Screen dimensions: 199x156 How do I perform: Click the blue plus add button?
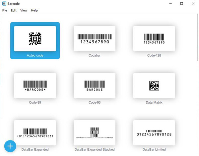point(10,146)
